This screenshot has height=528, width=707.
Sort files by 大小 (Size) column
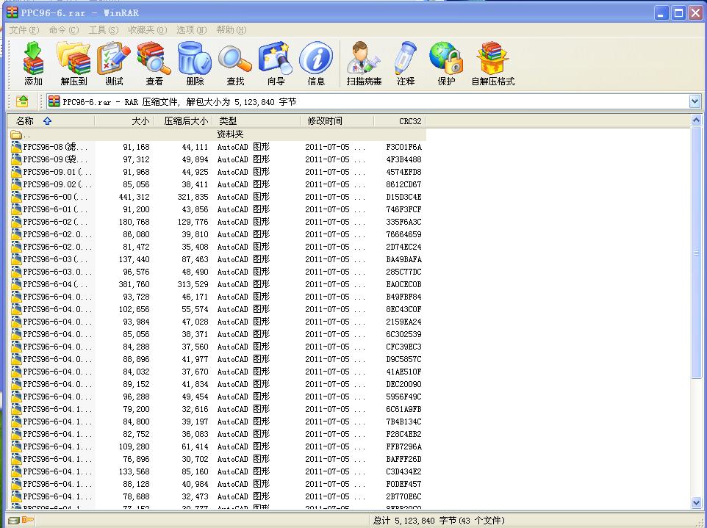[x=140, y=120]
